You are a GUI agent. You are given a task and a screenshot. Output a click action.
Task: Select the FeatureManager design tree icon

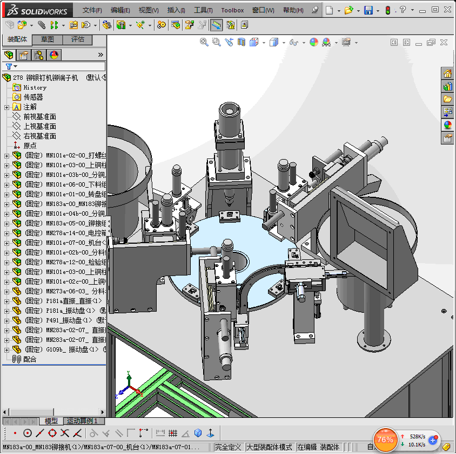pos(9,55)
